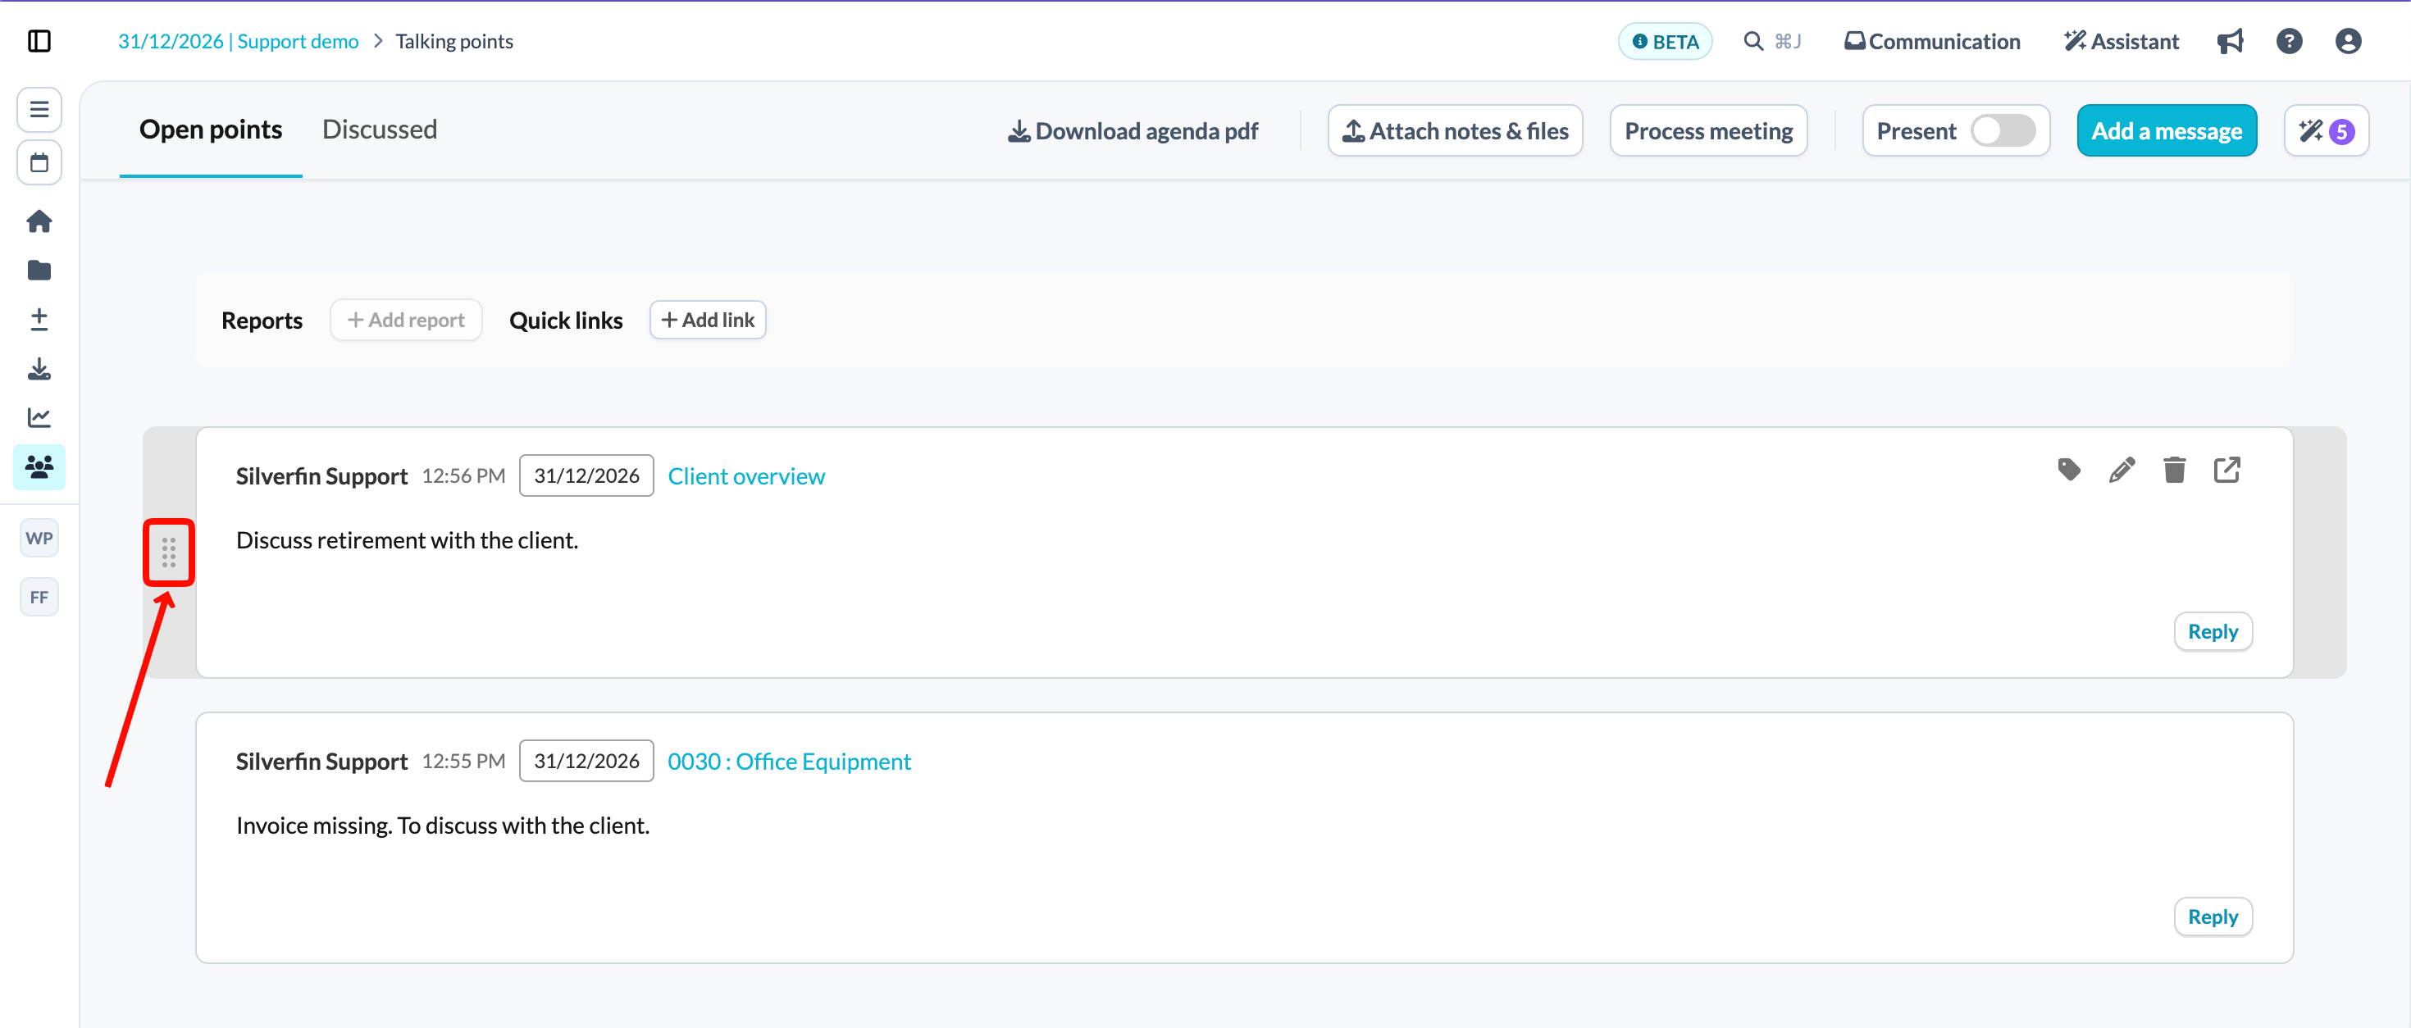Viewport: 2411px width, 1028px height.
Task: Delete the retirement message with trash icon
Action: pos(2174,470)
